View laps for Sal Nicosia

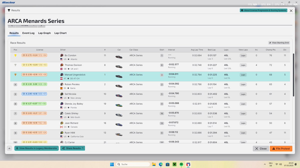pos(243,94)
